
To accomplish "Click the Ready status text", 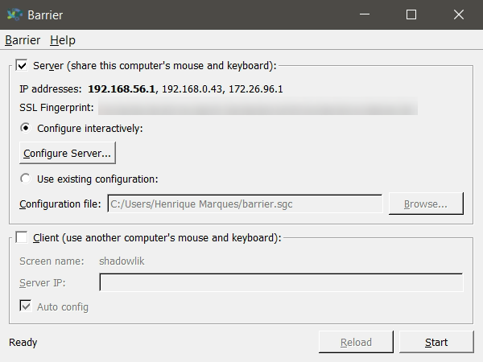I will [x=23, y=343].
